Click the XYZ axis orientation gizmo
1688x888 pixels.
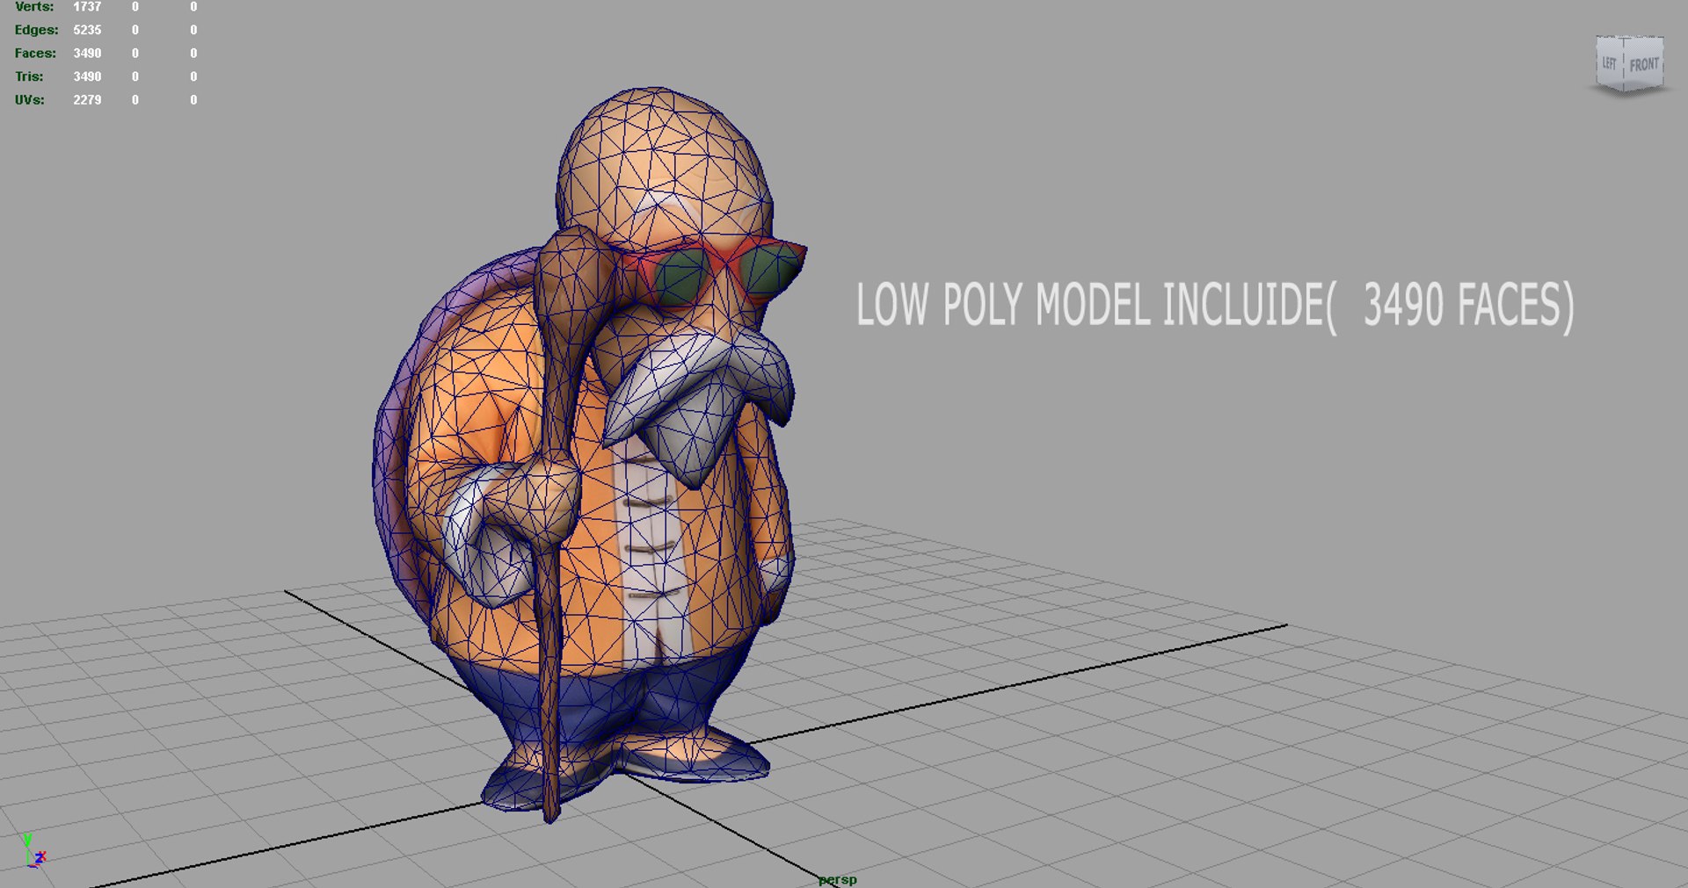[x=33, y=850]
